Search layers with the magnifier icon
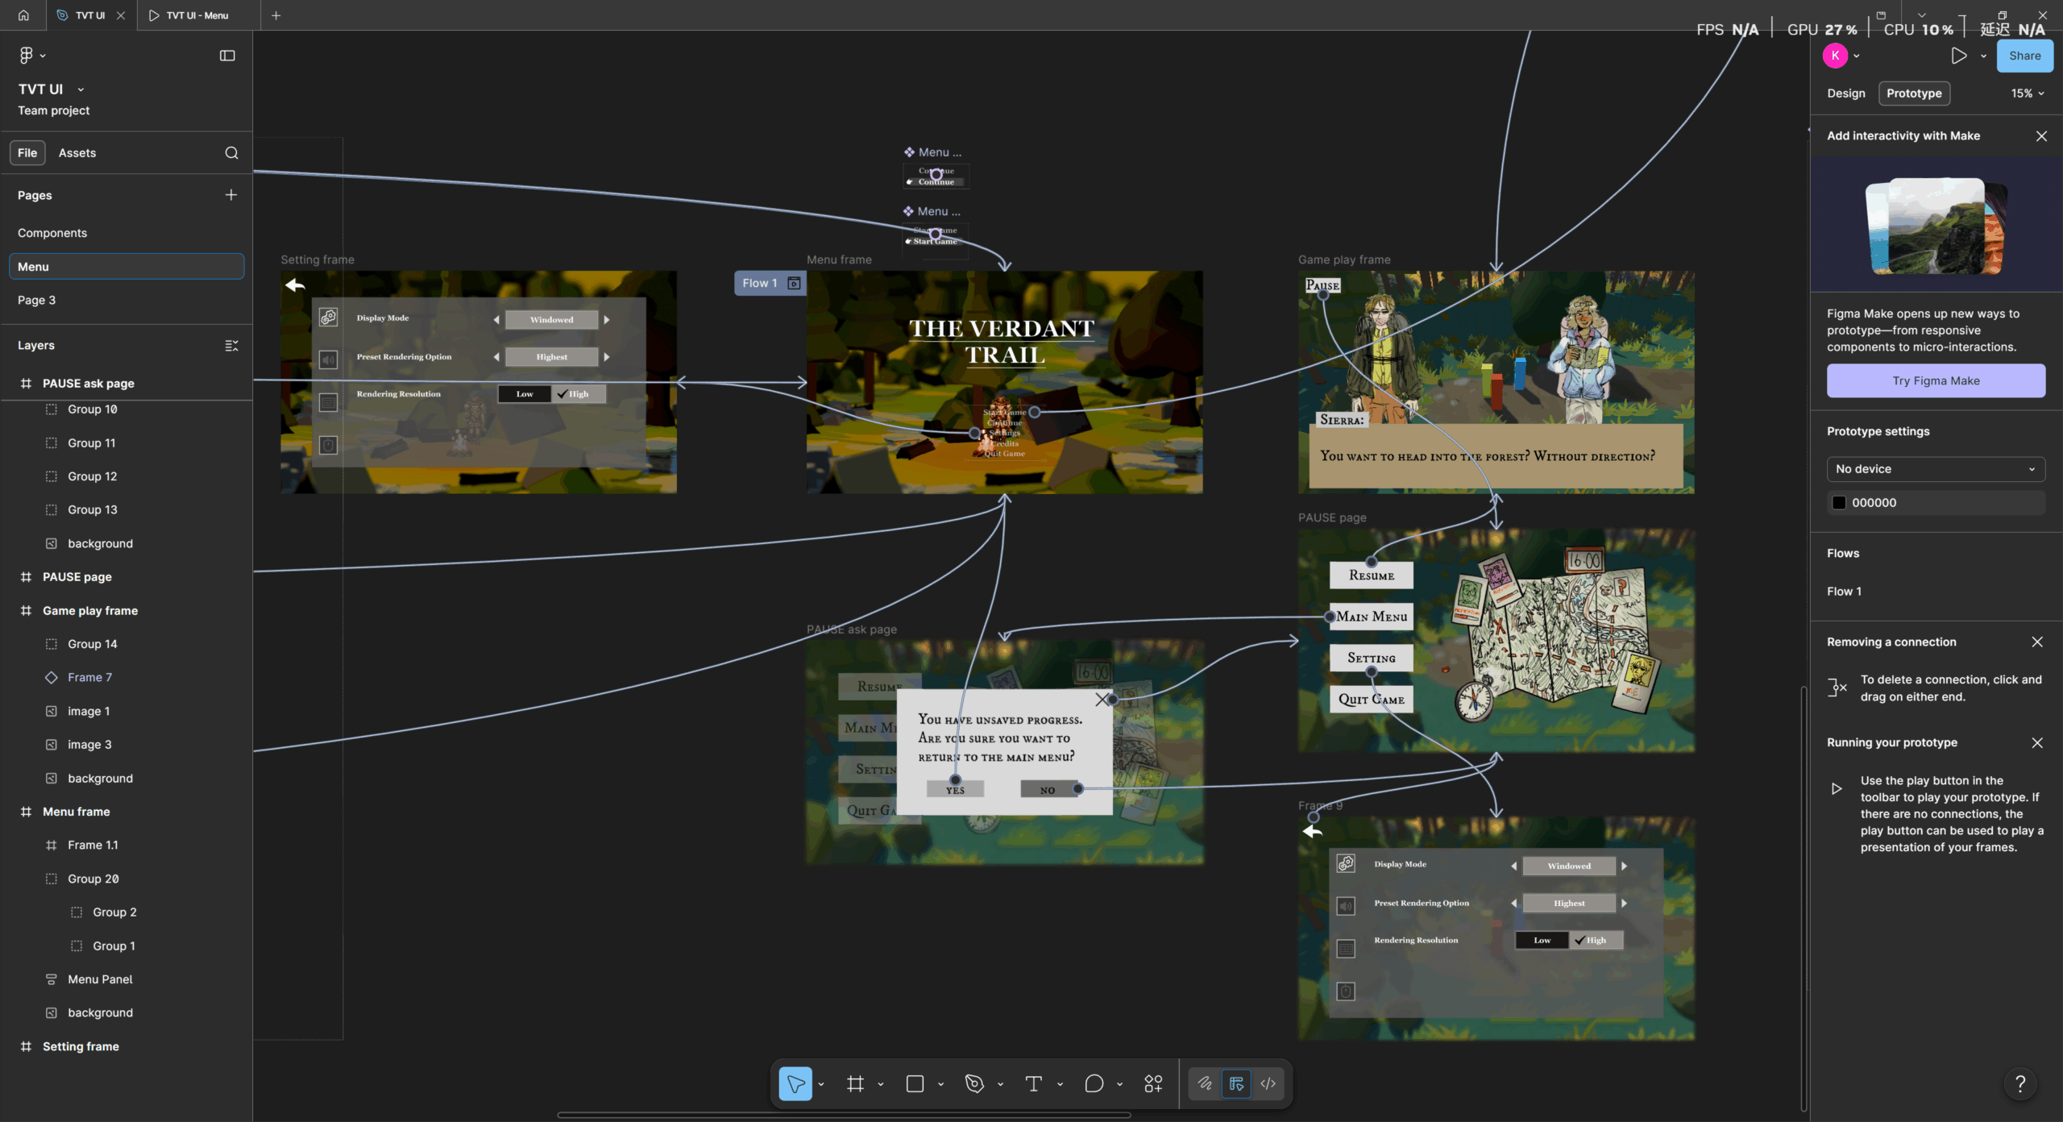Image resolution: width=2063 pixels, height=1122 pixels. [x=231, y=153]
